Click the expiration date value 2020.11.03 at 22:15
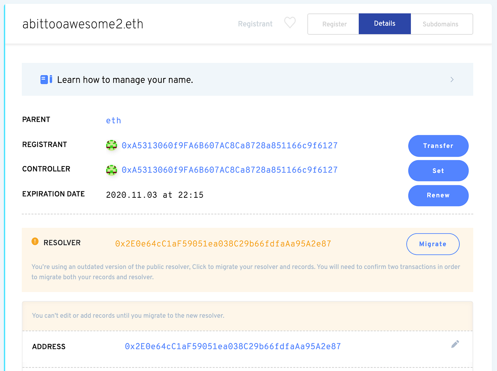 click(x=155, y=195)
